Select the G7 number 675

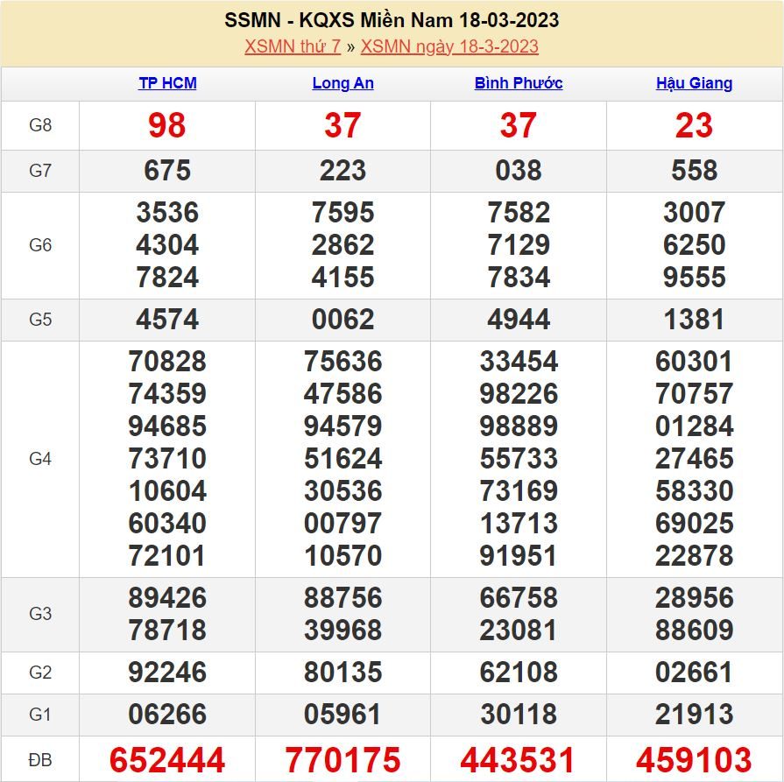(x=167, y=171)
